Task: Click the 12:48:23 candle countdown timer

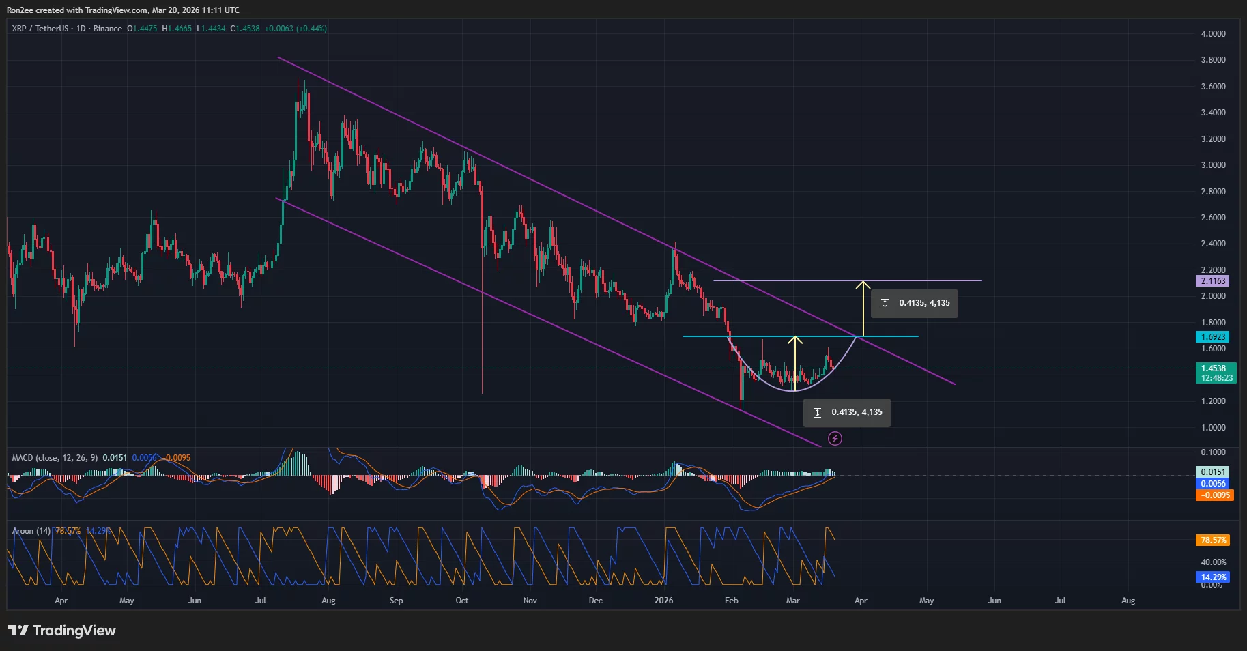Action: coord(1216,376)
